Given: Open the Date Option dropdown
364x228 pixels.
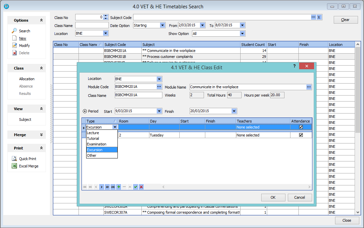Looking at the screenshot, I should [x=162, y=25].
